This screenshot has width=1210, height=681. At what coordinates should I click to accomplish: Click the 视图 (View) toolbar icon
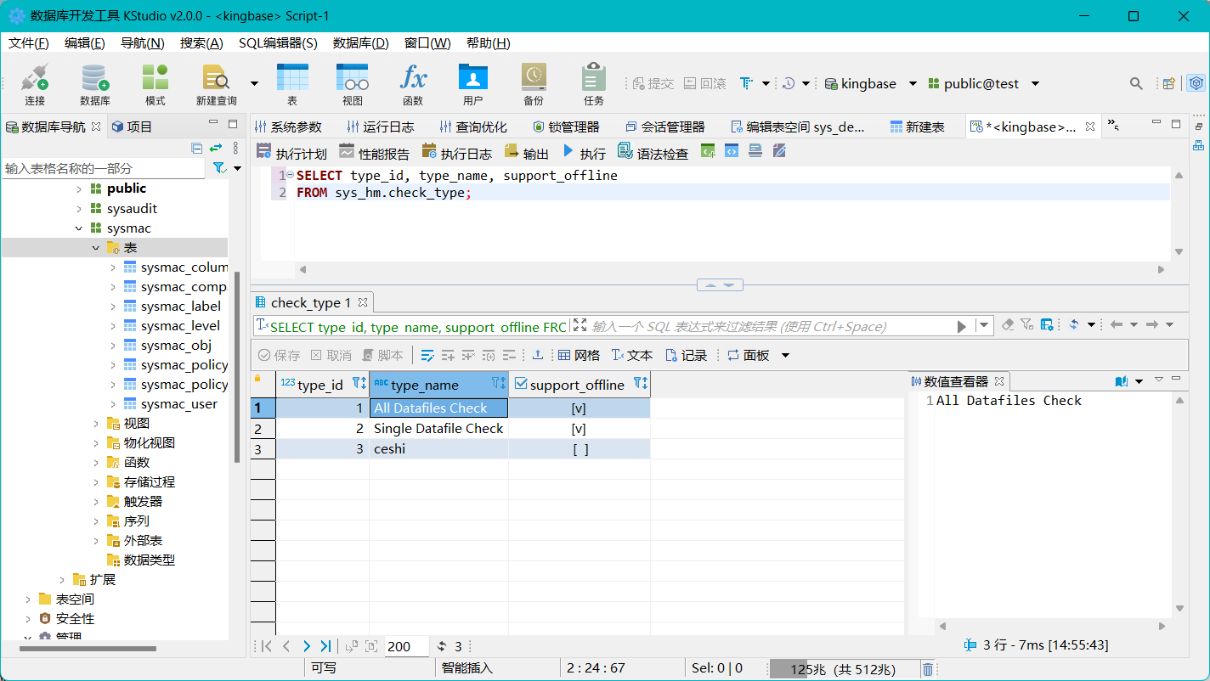353,84
